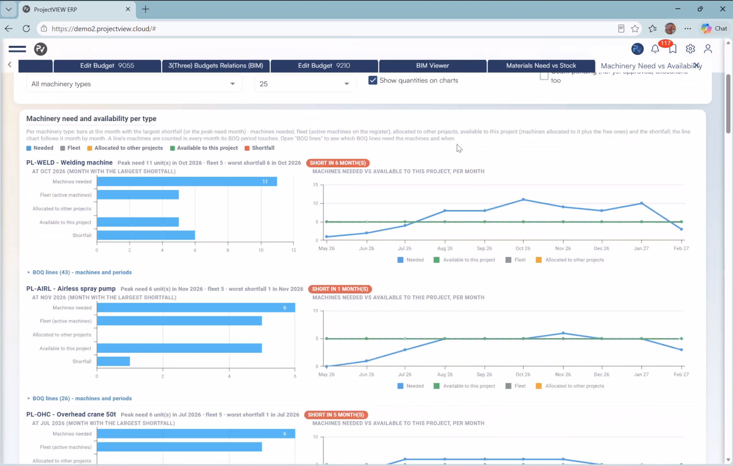Viewport: 733px width, 466px height.
Task: Open the Copilot Chat button
Action: click(714, 28)
